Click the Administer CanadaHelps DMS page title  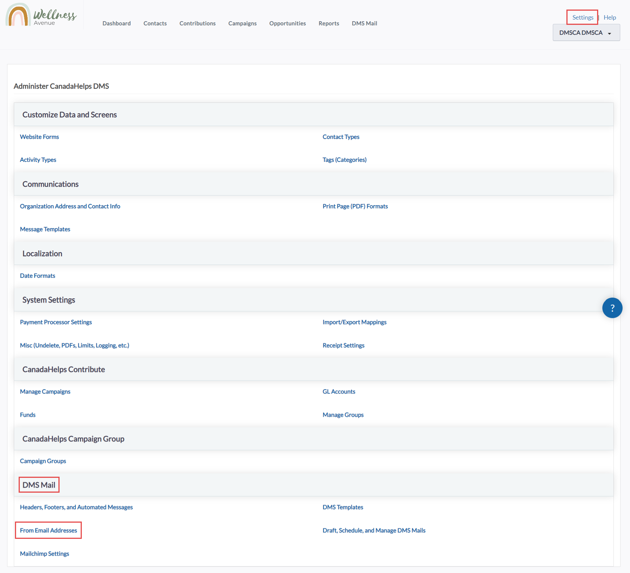61,86
